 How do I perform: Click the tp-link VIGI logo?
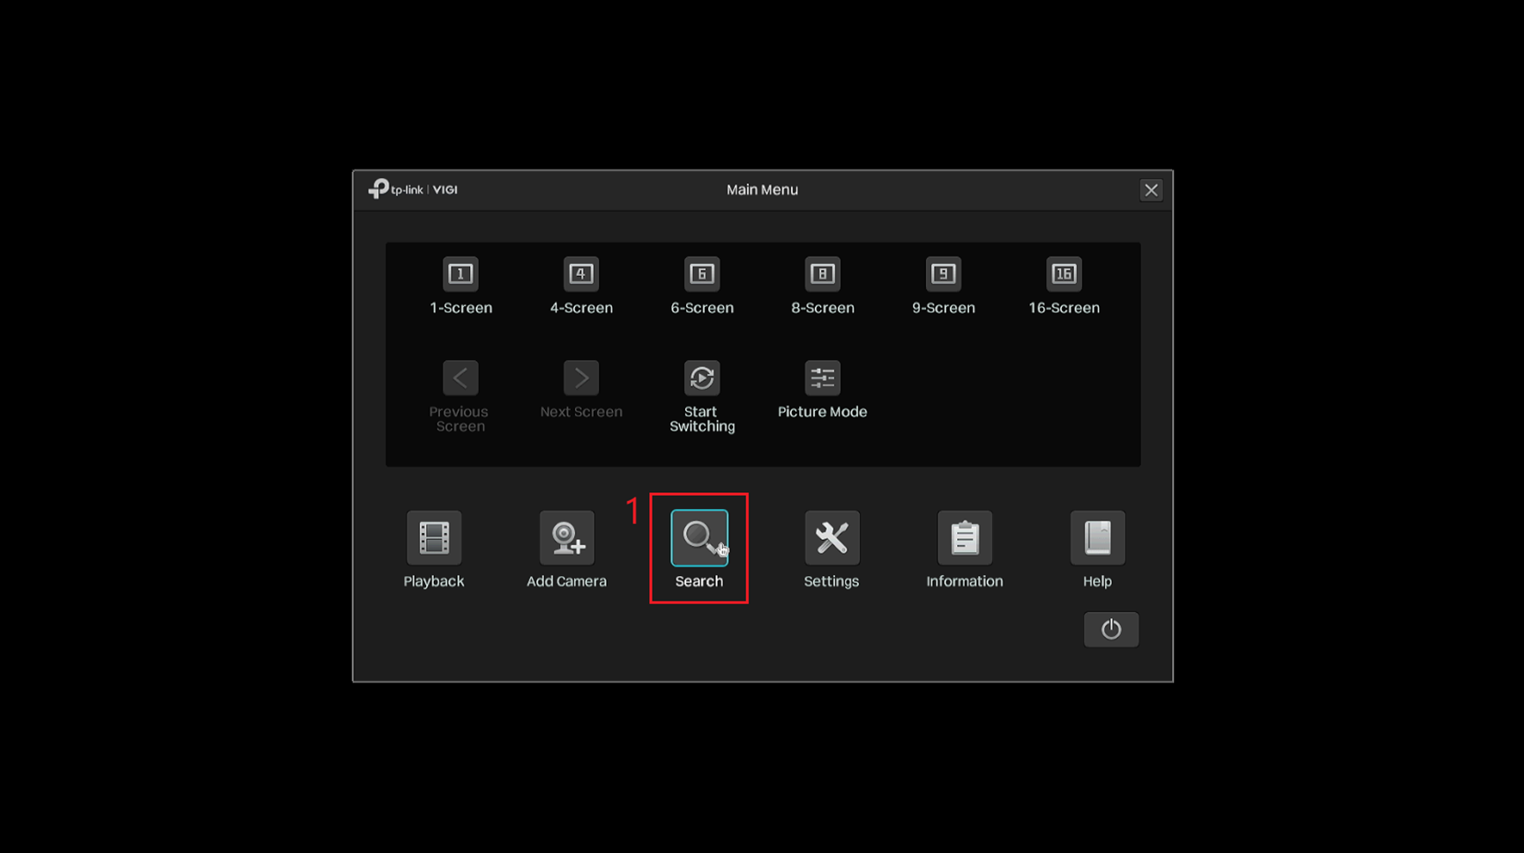[x=413, y=190]
